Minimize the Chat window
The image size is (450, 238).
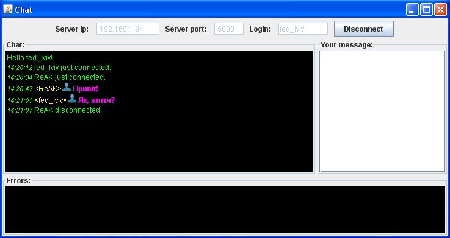point(412,10)
